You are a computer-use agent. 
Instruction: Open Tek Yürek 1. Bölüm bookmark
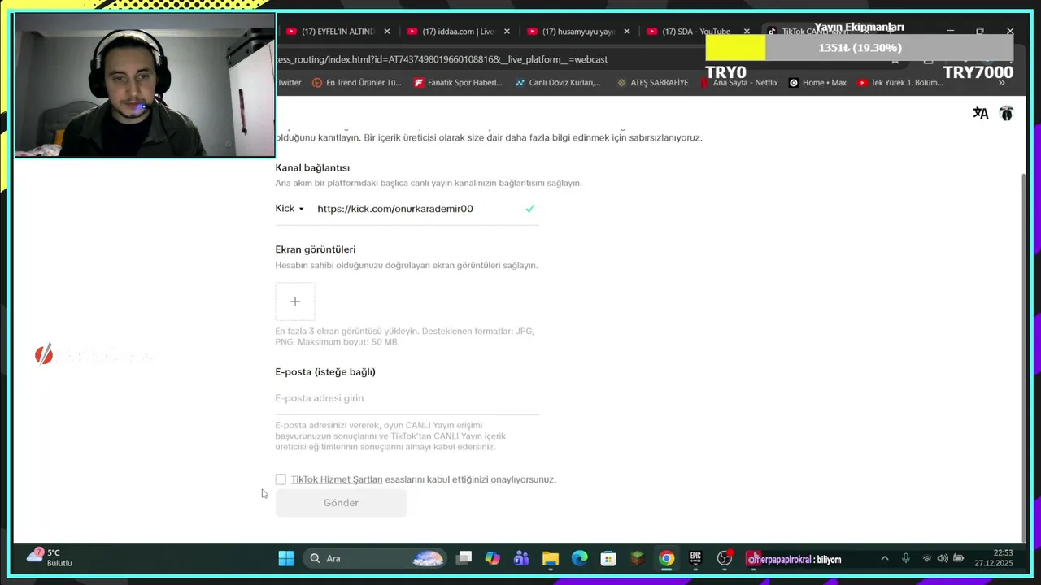900,83
